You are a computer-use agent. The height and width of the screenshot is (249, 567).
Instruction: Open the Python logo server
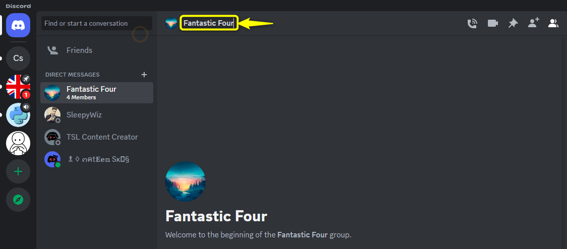[x=18, y=114]
